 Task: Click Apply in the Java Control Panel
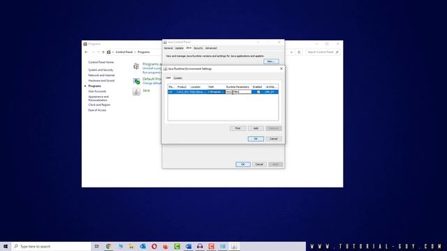point(275,165)
